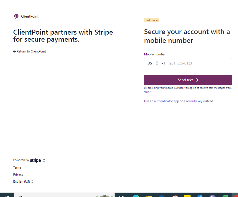Use the authenticator app link instead

point(167,101)
